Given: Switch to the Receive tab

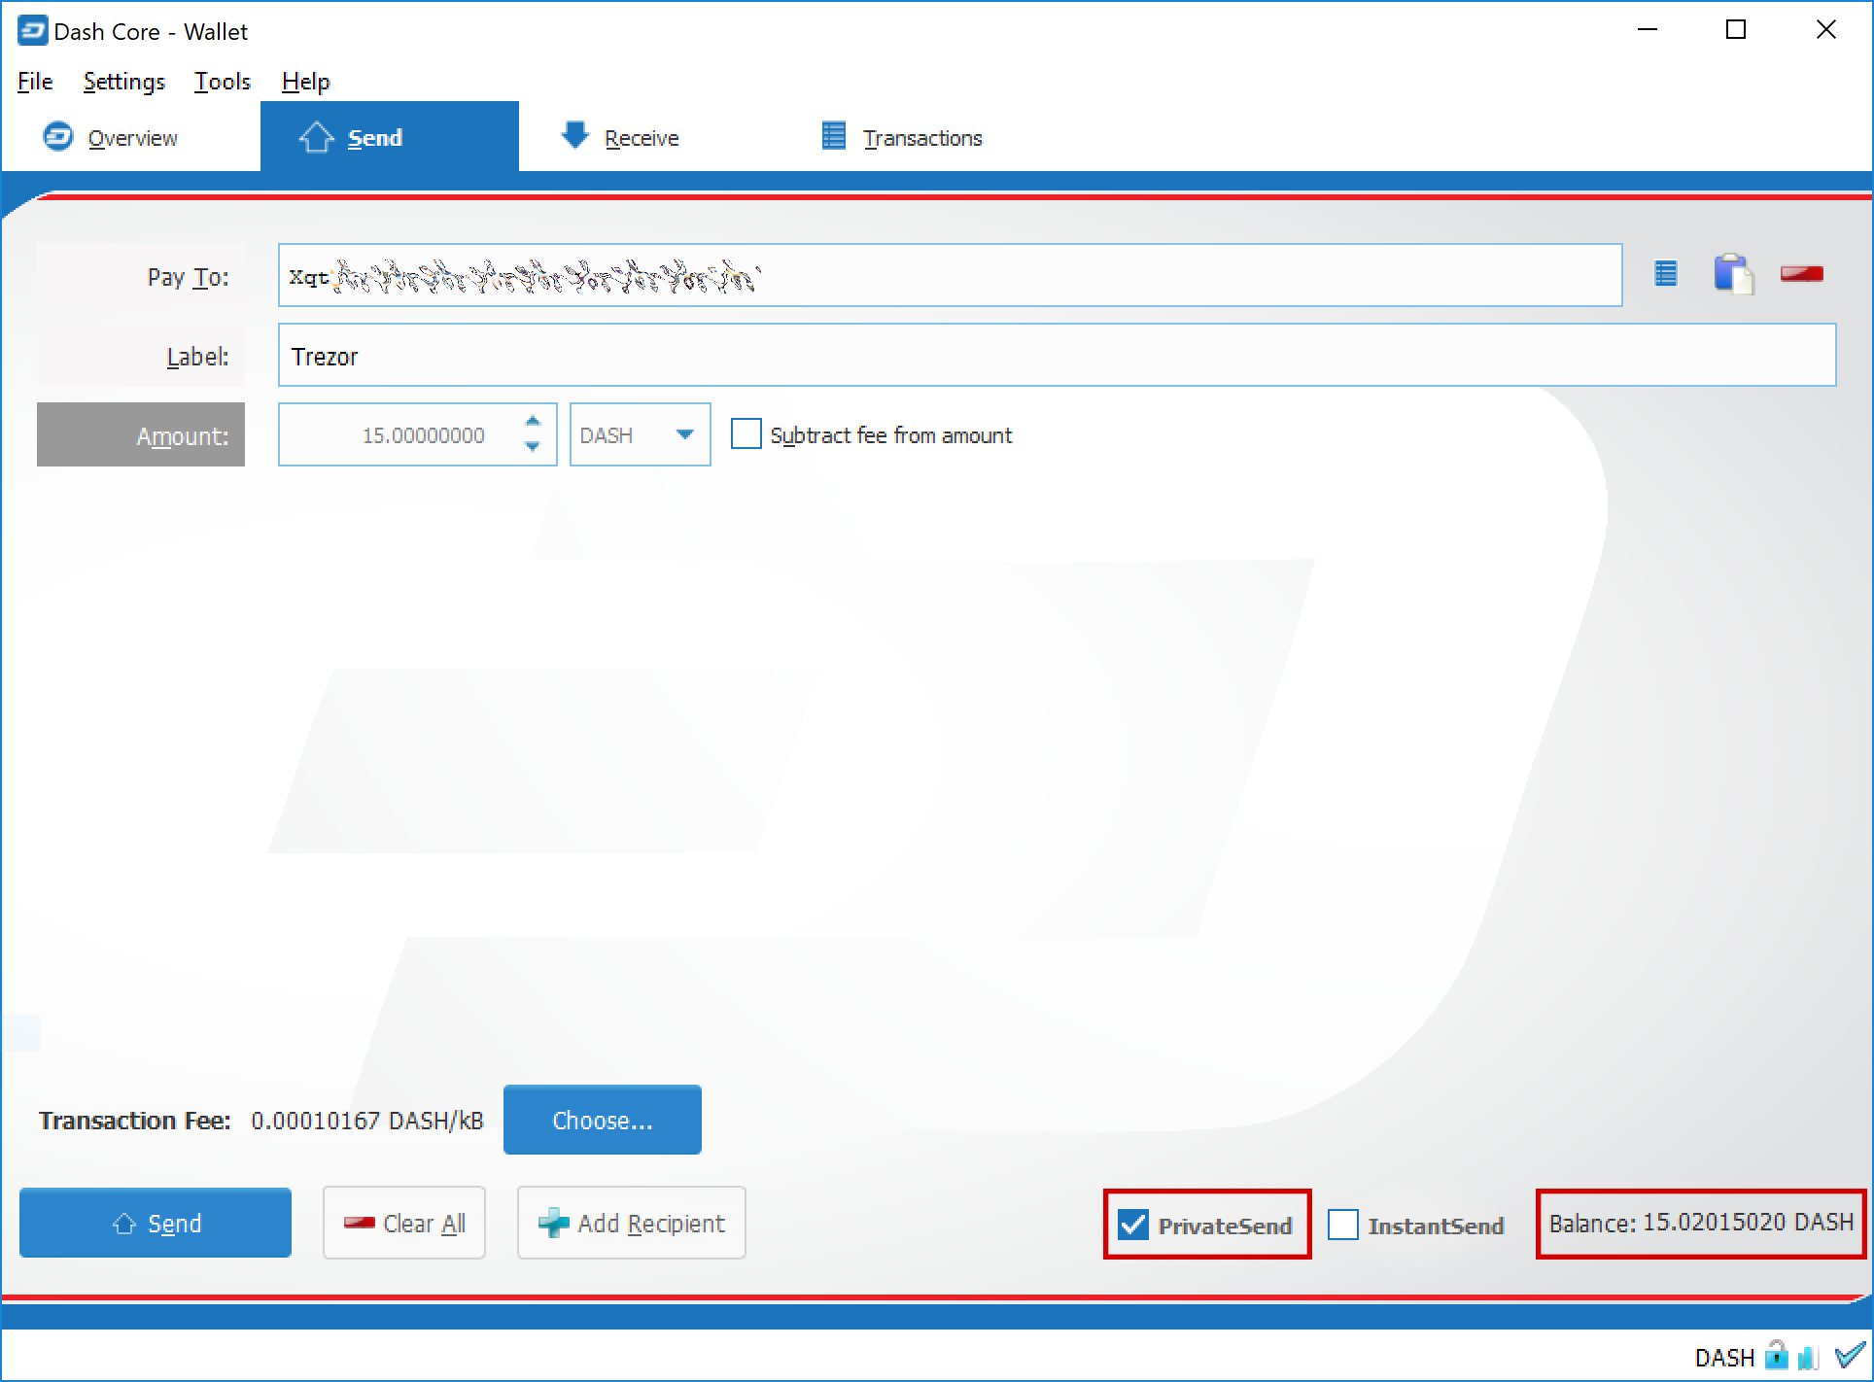Looking at the screenshot, I should [x=621, y=137].
